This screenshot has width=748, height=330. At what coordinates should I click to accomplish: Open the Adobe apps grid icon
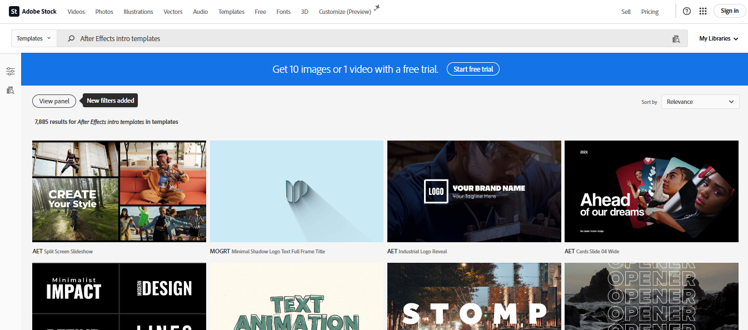(702, 11)
